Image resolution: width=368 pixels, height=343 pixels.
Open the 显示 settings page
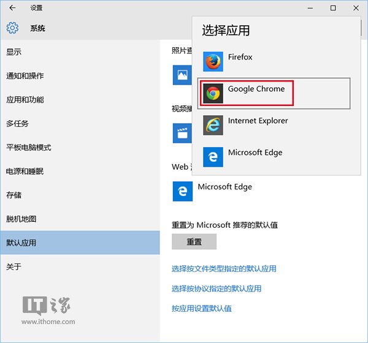(x=14, y=51)
